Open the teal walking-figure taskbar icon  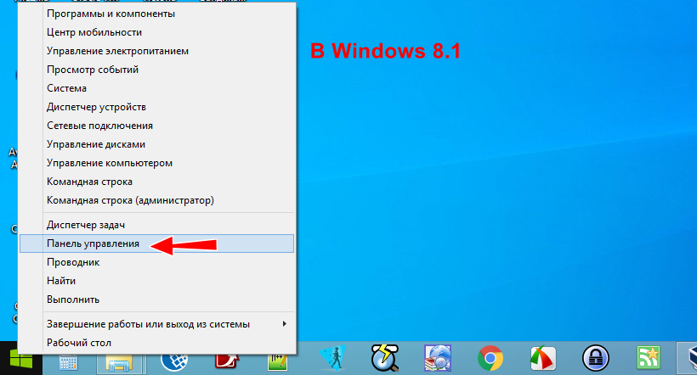tap(332, 358)
